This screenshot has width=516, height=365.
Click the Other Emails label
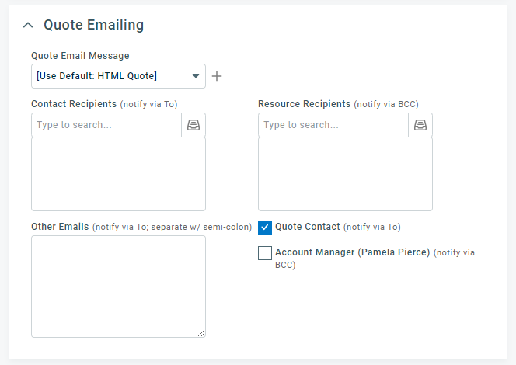[x=60, y=227]
